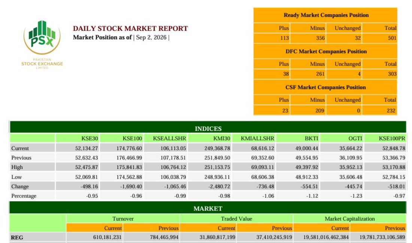Select the KSE100PR column header

coord(392,138)
